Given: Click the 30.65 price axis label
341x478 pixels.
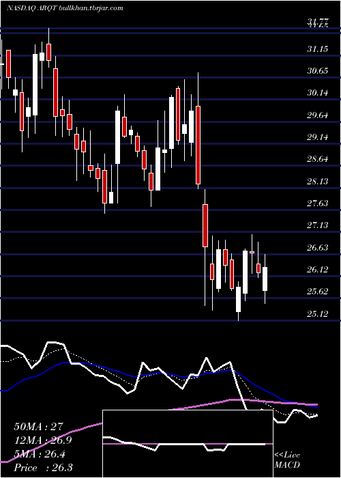Looking at the screenshot, I should click(x=318, y=71).
